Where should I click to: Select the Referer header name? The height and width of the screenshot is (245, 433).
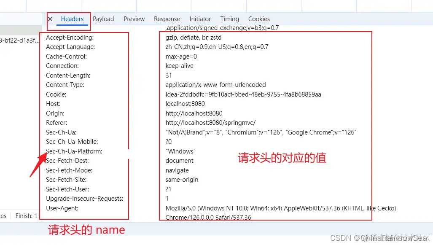pos(56,123)
